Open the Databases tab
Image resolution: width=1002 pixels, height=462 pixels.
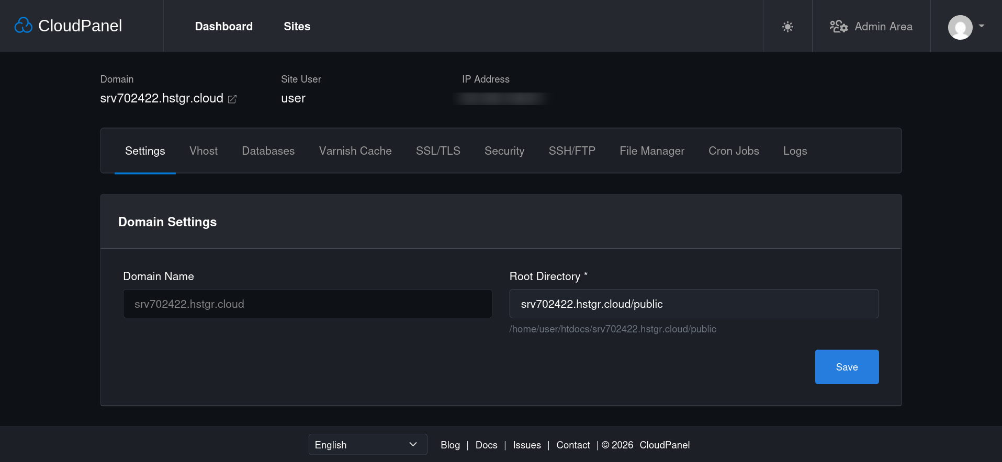[268, 151]
